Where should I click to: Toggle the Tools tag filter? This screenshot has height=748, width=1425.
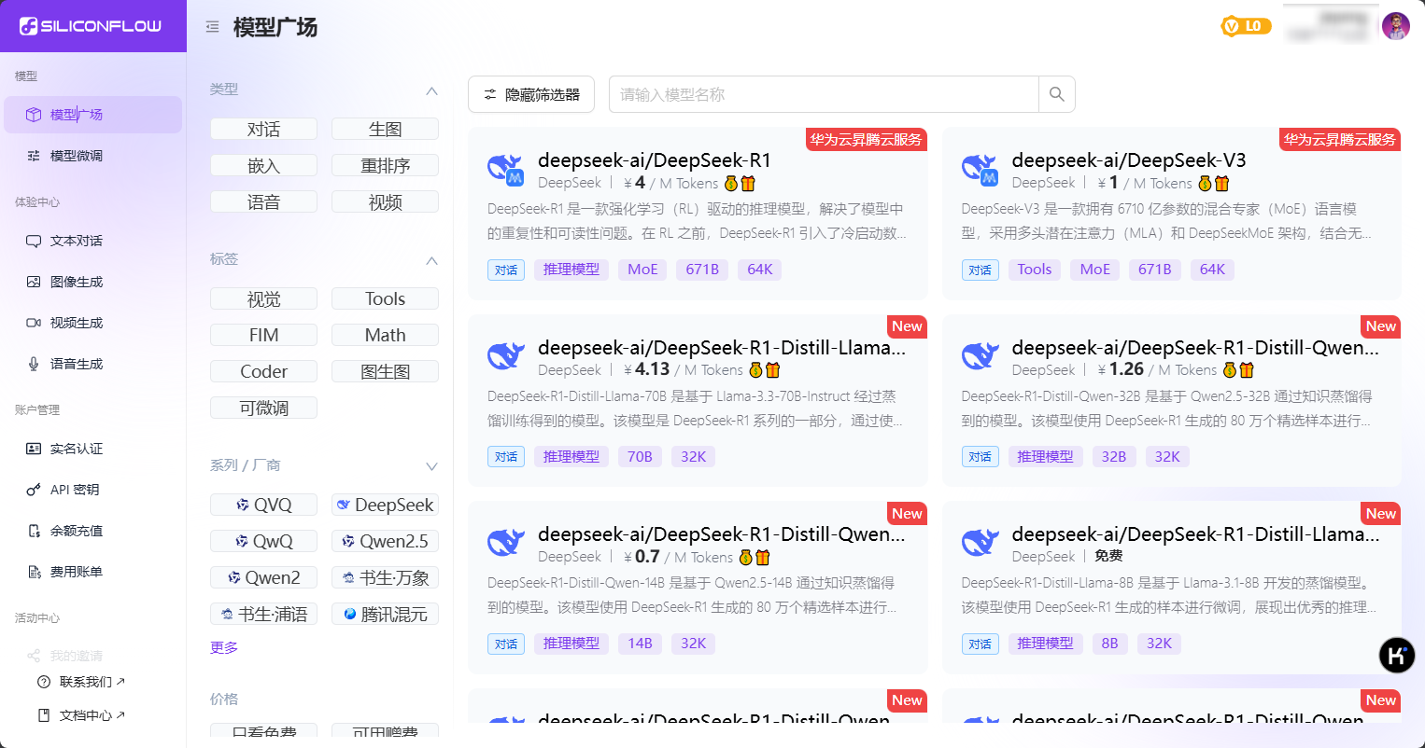[385, 298]
